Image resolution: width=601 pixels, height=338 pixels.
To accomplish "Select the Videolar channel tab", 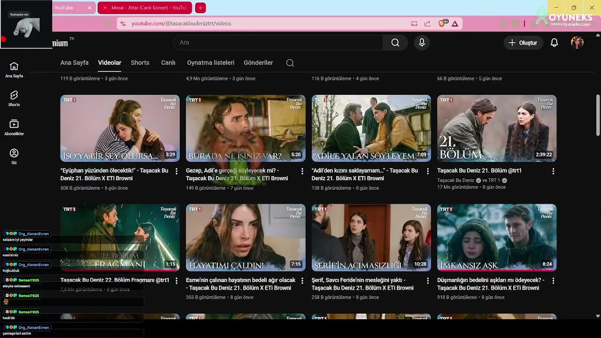I will (109, 63).
